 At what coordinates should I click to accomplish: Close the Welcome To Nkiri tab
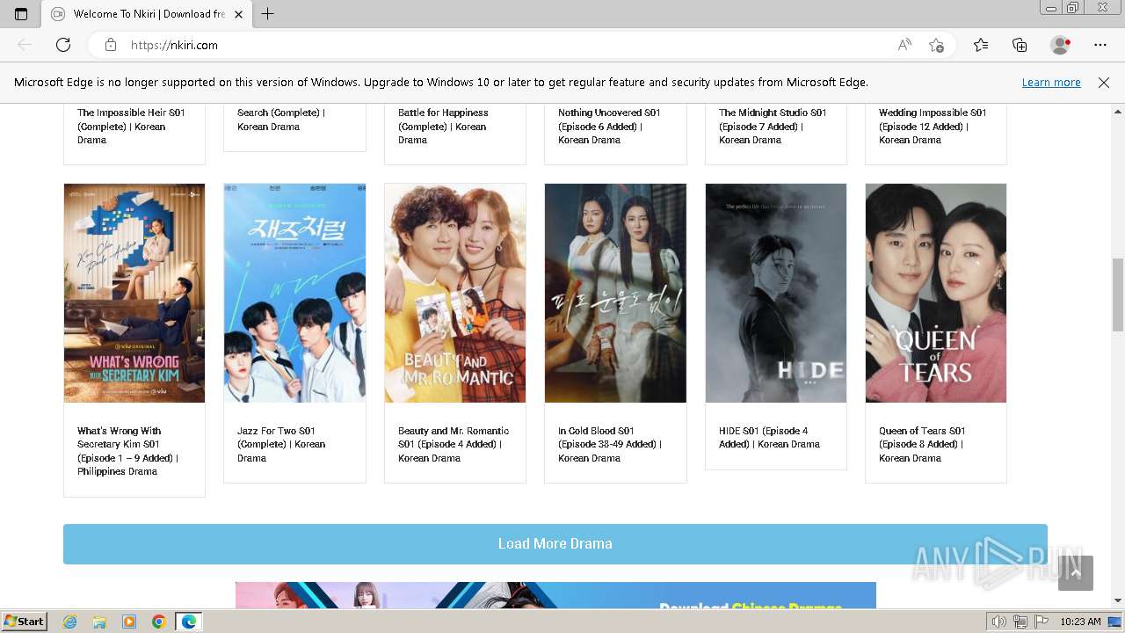pos(238,14)
